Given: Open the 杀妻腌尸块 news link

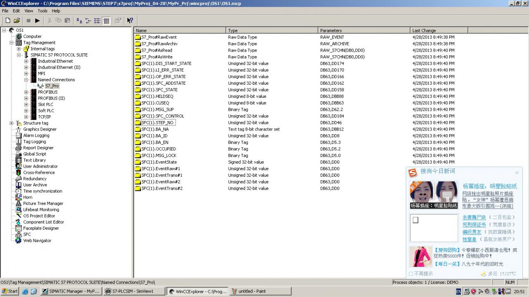Looking at the screenshot, I should 474,217.
